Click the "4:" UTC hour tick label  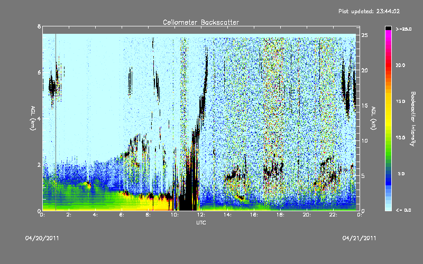point(96,215)
